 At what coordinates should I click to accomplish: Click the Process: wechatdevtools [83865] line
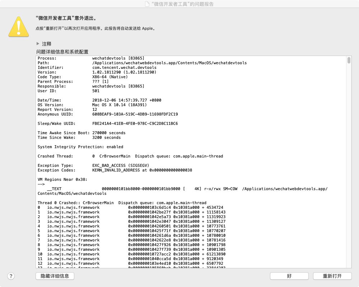coord(91,58)
